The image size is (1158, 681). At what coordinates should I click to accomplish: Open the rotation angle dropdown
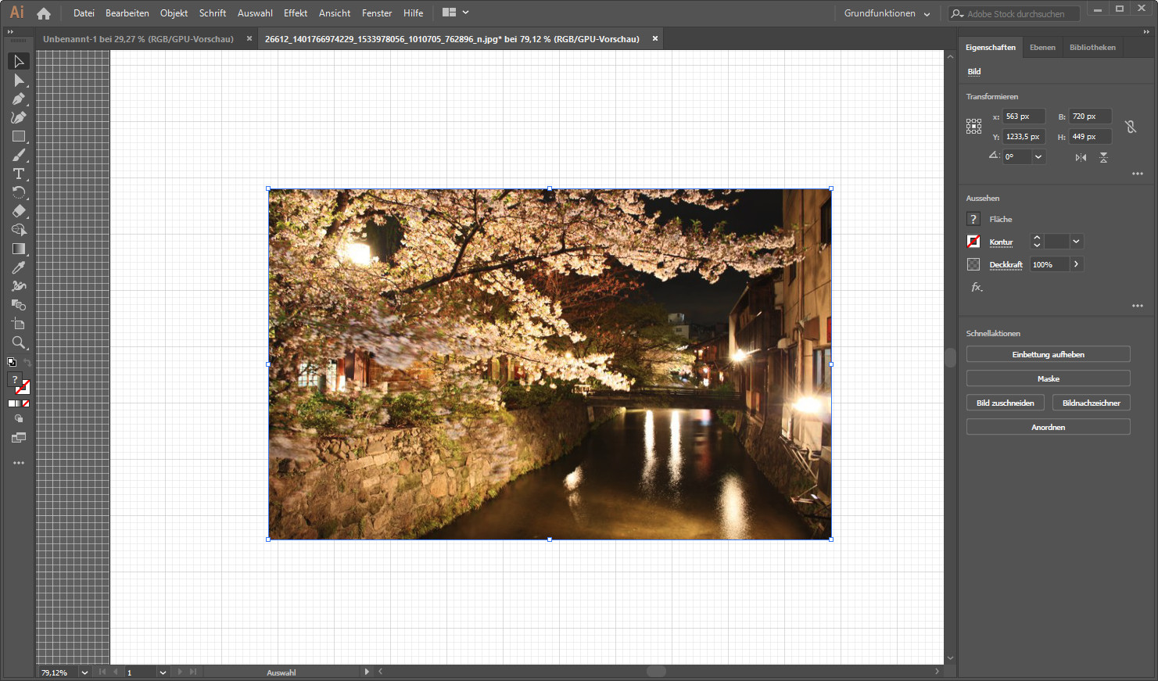pos(1038,156)
